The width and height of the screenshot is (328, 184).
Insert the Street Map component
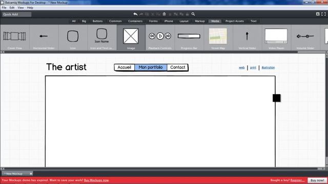click(x=218, y=37)
